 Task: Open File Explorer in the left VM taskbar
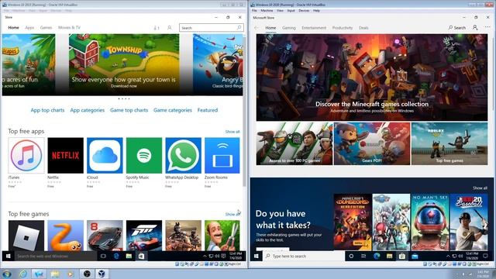tap(129, 256)
